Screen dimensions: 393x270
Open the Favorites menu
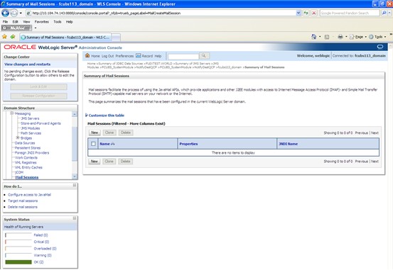42,22
